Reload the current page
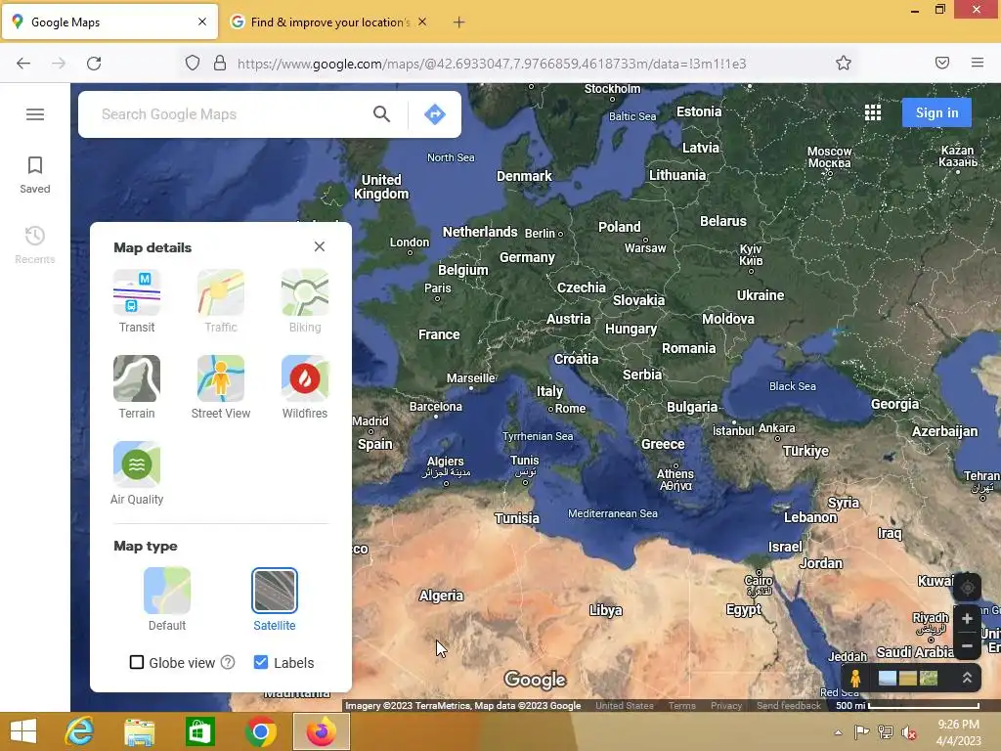 tap(94, 64)
